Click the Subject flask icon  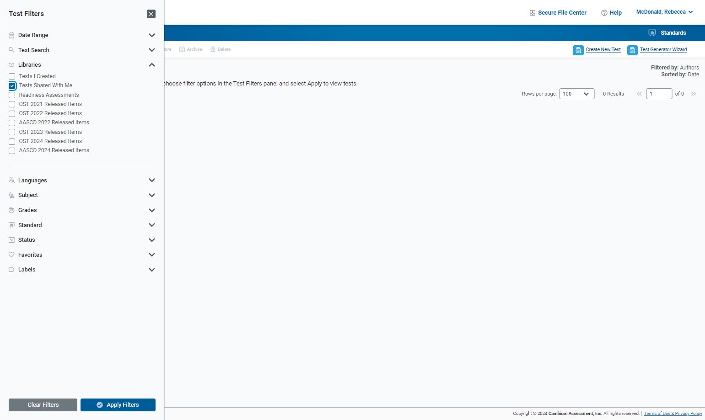point(11,195)
